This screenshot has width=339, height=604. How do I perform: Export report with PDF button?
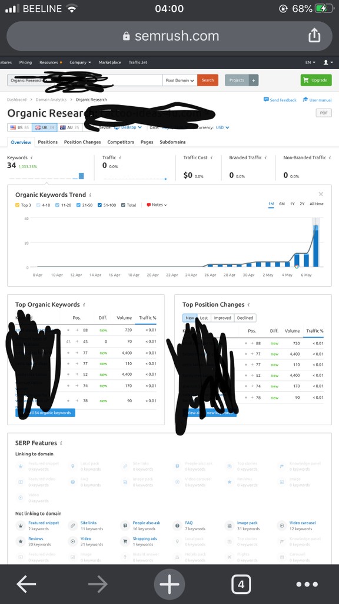pos(324,113)
